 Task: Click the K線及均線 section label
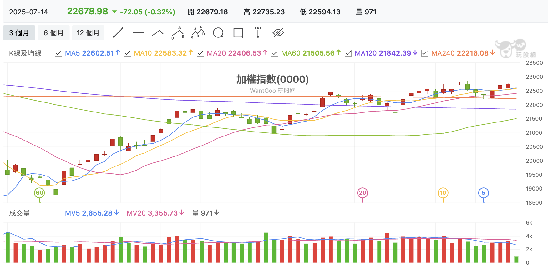tap(25, 53)
